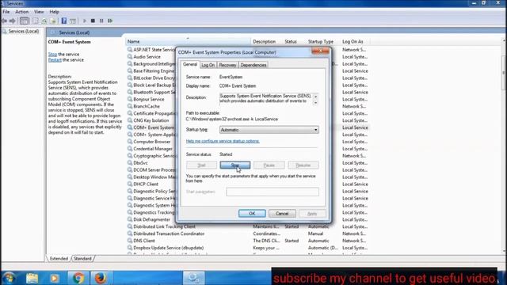Open the Windows Start orb
507x285 pixels.
click(x=9, y=278)
